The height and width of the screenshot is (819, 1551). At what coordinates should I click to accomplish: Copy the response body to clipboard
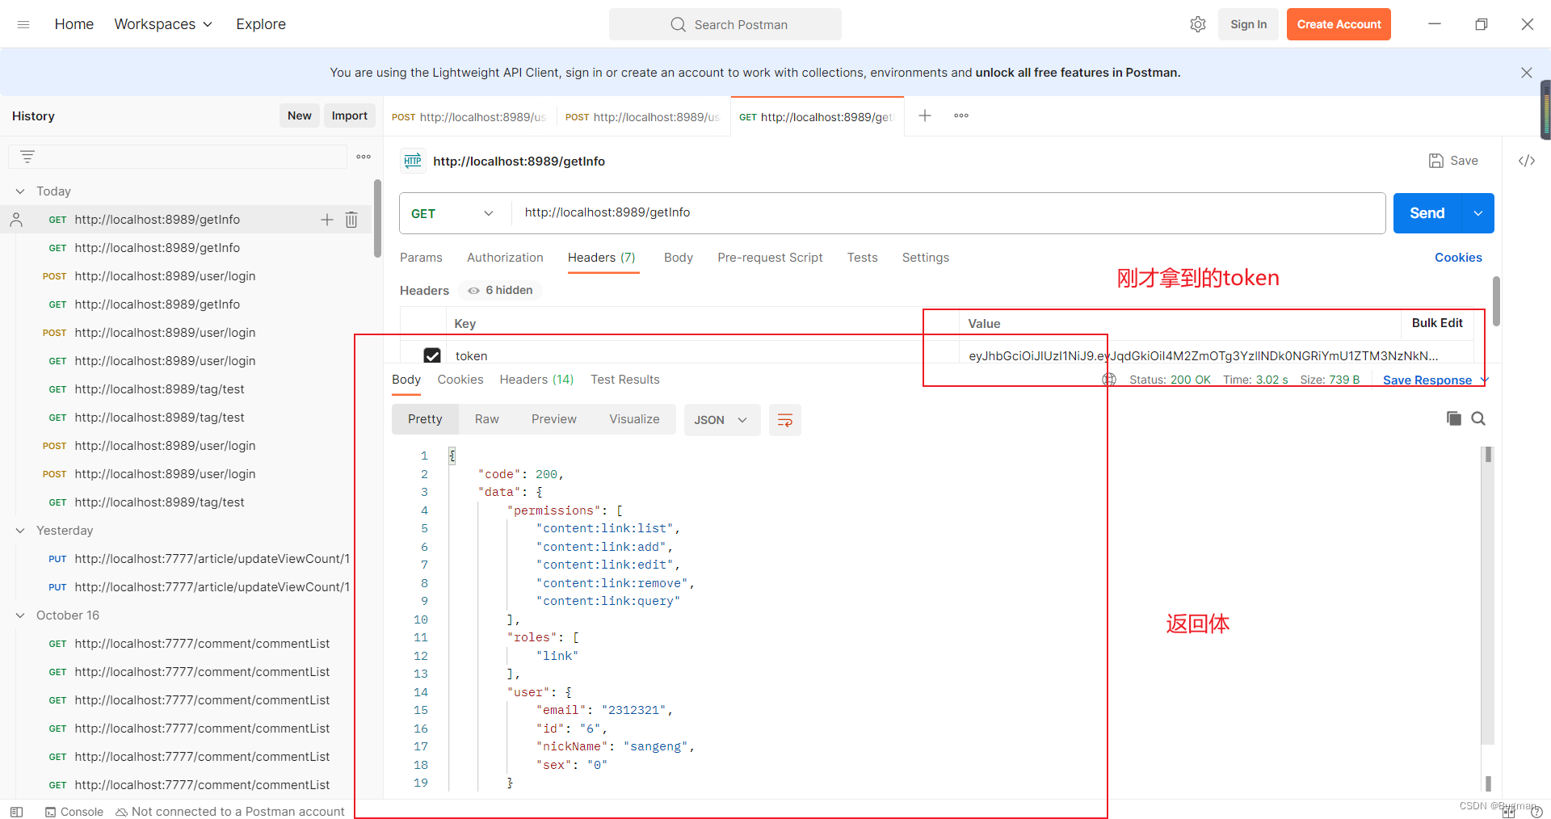[x=1454, y=418]
